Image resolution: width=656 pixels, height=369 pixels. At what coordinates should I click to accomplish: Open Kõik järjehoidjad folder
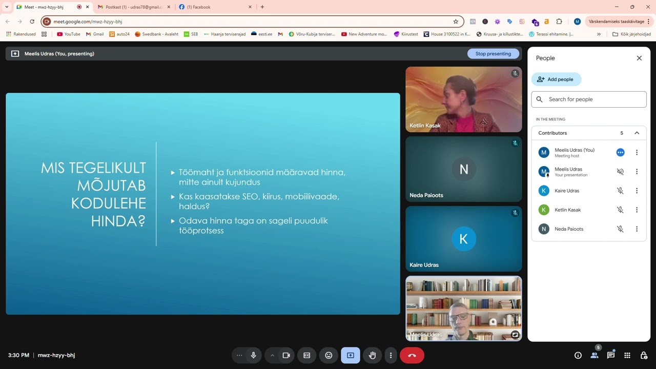click(x=631, y=34)
